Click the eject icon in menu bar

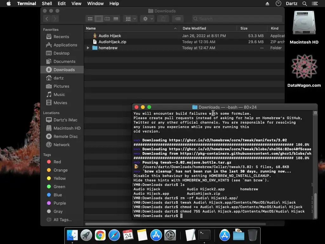[x=267, y=3]
